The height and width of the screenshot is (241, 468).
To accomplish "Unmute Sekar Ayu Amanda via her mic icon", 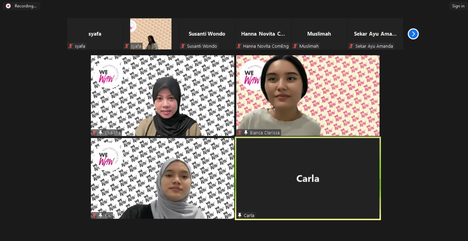I will pos(351,46).
